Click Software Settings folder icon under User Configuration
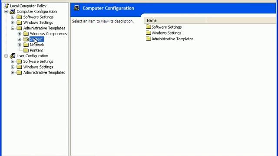Screen dimensions: 278x156 click(x=19, y=62)
